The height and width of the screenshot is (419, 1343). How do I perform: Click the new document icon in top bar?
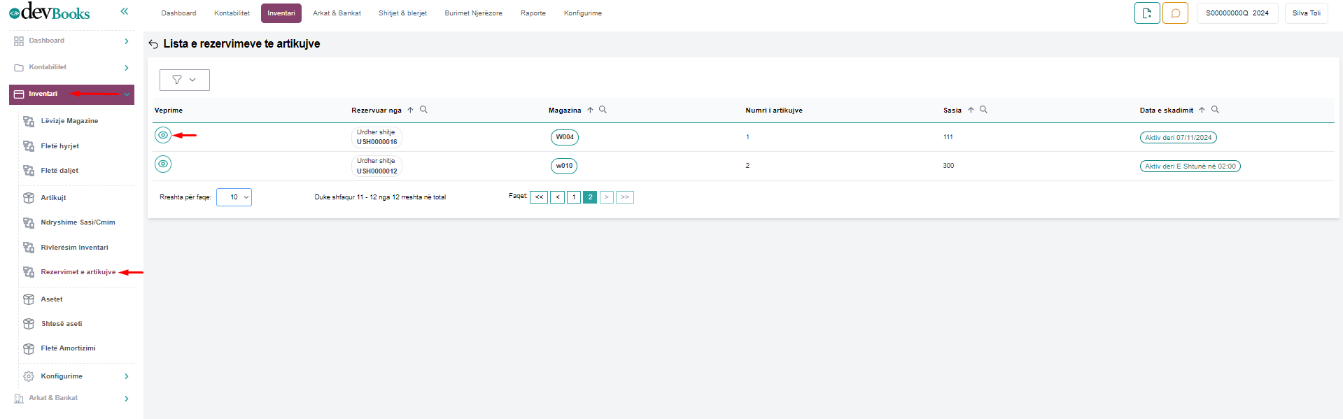[x=1146, y=13]
